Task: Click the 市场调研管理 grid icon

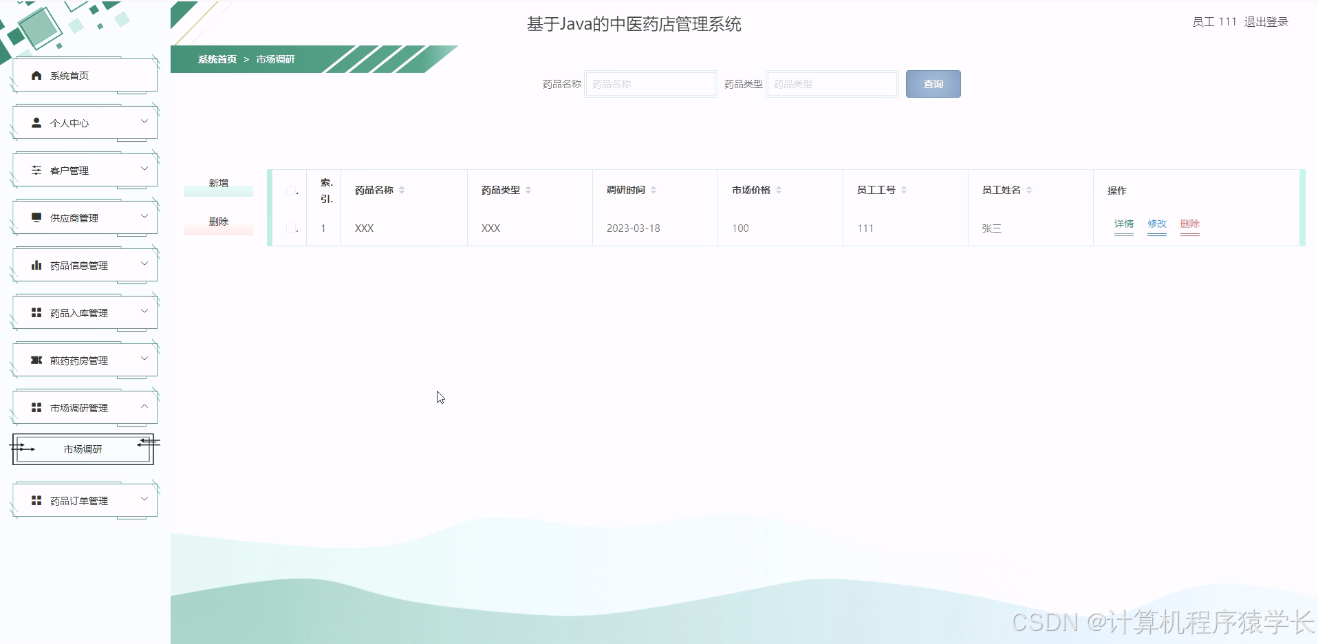Action: 36,407
